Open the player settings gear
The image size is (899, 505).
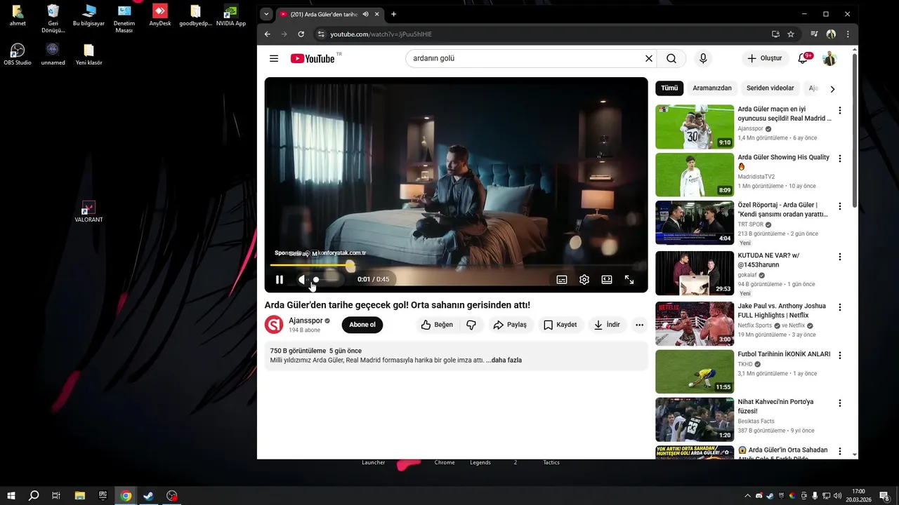coord(584,279)
